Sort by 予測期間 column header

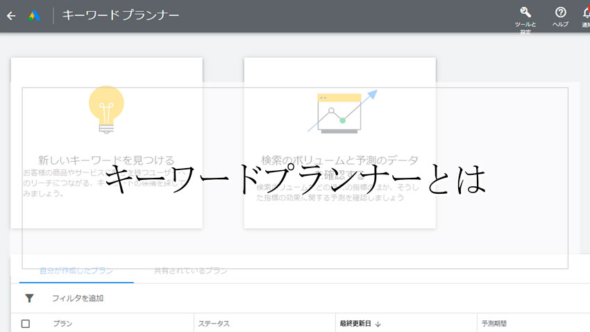pyautogui.click(x=494, y=324)
